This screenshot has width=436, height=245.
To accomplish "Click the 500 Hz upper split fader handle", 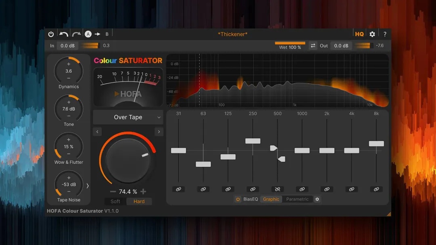I will [x=274, y=148].
